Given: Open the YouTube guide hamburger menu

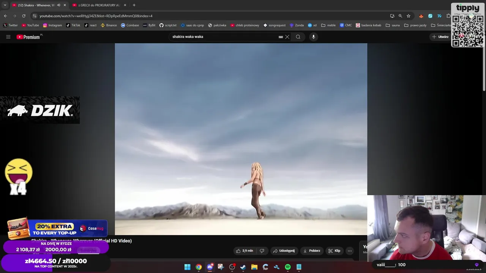Looking at the screenshot, I should pos(8,37).
